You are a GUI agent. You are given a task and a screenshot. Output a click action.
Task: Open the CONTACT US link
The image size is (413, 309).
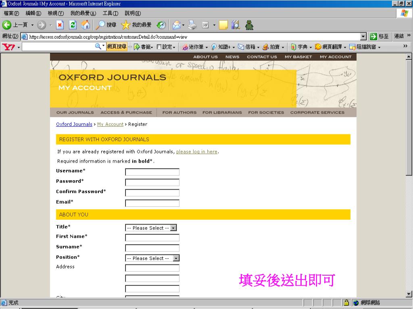tap(262, 57)
